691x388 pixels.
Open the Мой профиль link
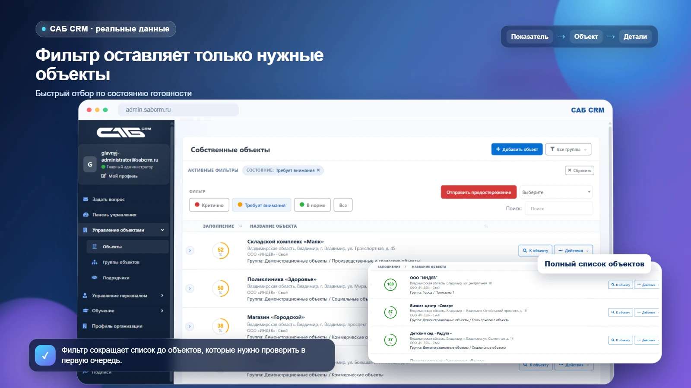click(120, 176)
